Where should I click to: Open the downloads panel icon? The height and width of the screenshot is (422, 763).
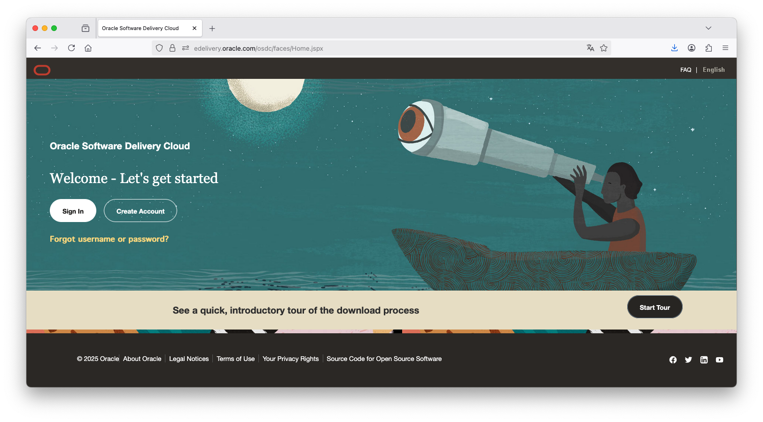click(x=674, y=48)
